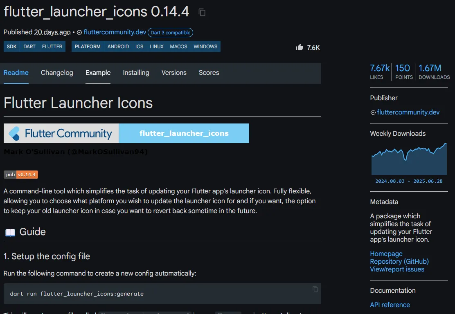Click the 150 POINTS score
This screenshot has width=455, height=314.
pyautogui.click(x=403, y=72)
